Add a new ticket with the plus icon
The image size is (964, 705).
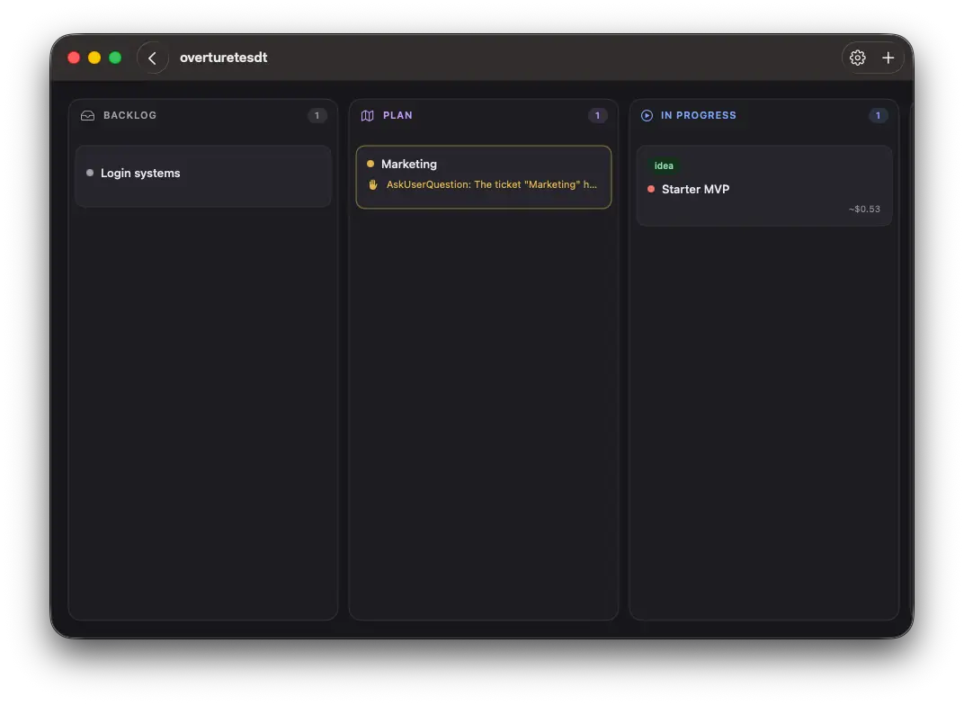888,58
